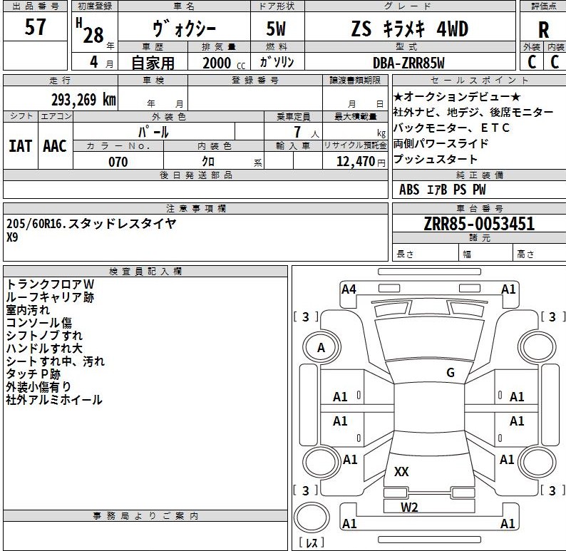The image size is (566, 551).
Task: Select the X9 note
Action: click(x=12, y=237)
